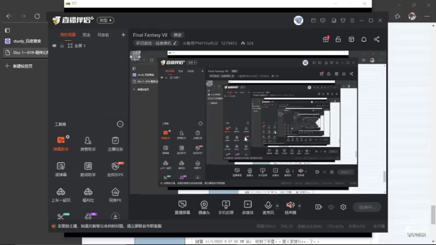
Task: Open the 读弹幕 tool
Action: pos(60,169)
